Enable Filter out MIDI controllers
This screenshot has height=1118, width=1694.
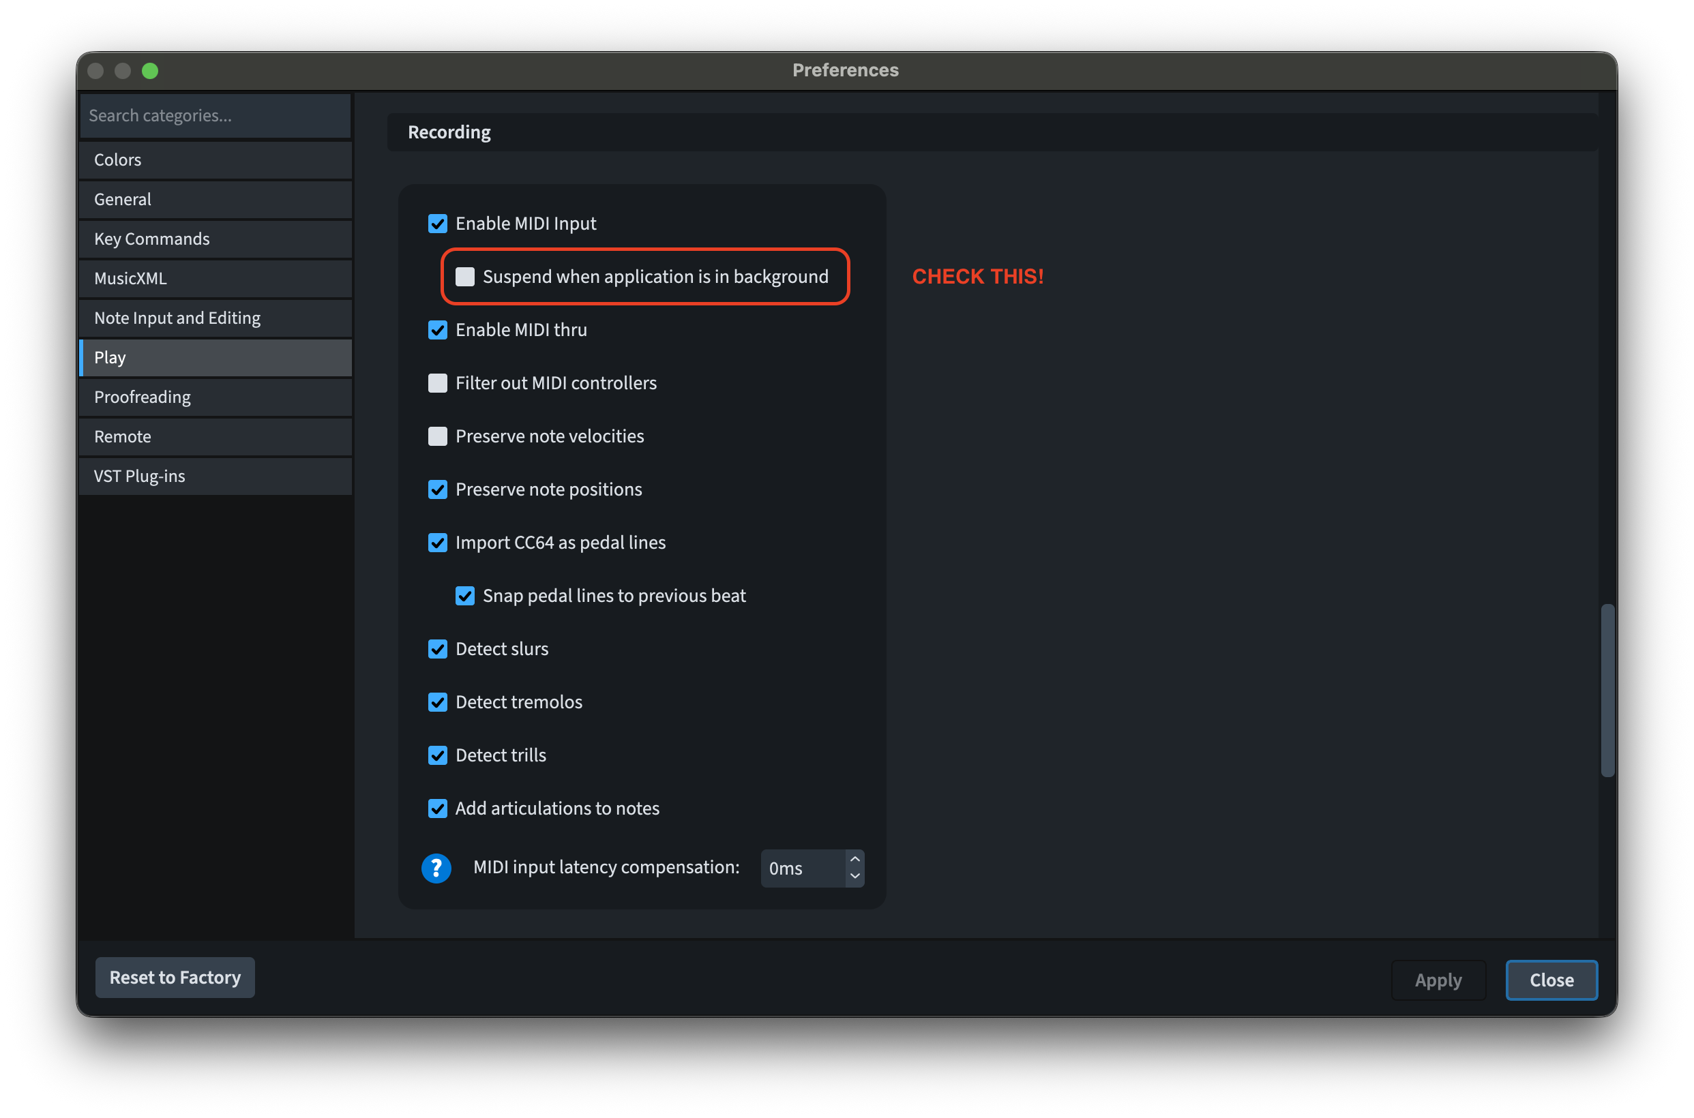coord(437,383)
